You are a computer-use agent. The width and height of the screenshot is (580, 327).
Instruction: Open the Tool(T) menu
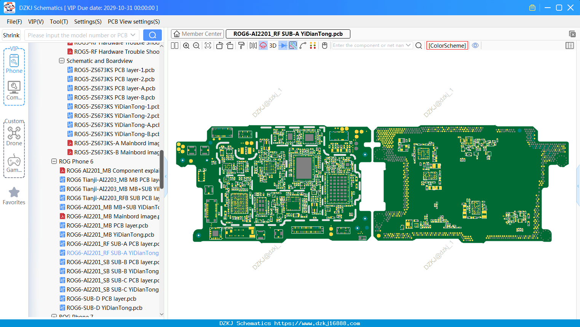59,22
